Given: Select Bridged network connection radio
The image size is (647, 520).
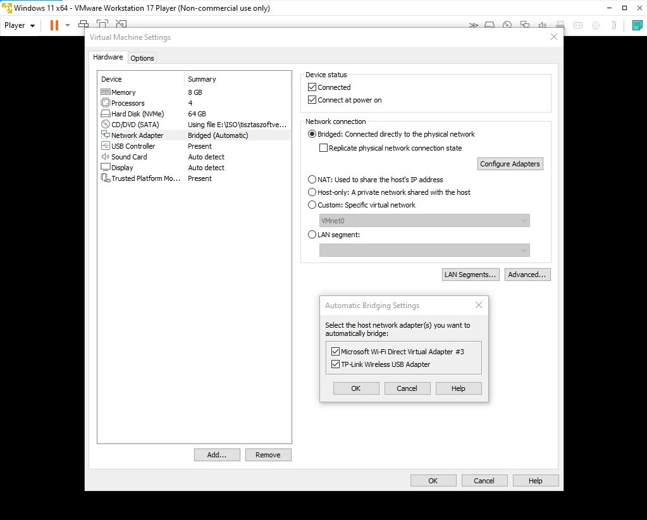Looking at the screenshot, I should coord(312,134).
